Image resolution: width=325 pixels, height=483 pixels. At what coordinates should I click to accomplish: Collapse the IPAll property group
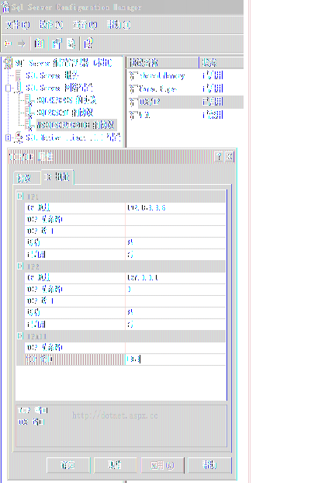[20, 335]
